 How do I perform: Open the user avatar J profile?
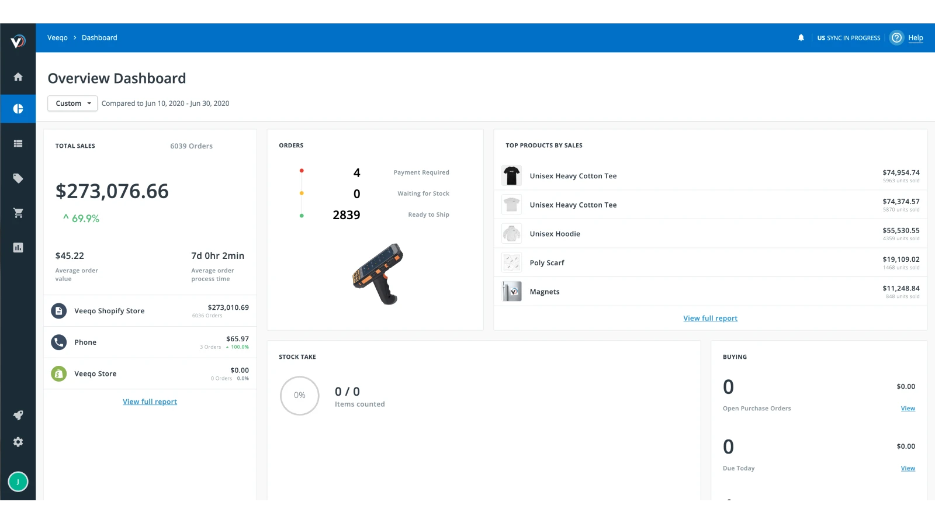pyautogui.click(x=18, y=482)
